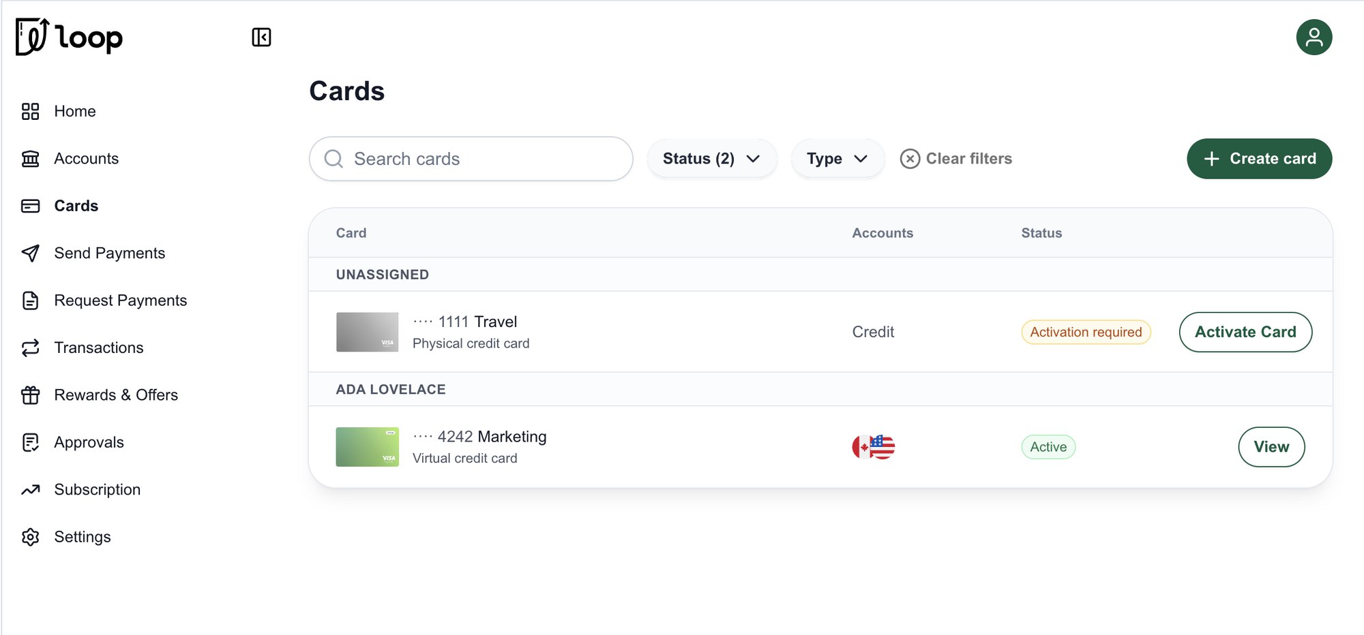Expand the Type filter dropdown
Viewport: 1364px width, 635px height.
tap(837, 159)
